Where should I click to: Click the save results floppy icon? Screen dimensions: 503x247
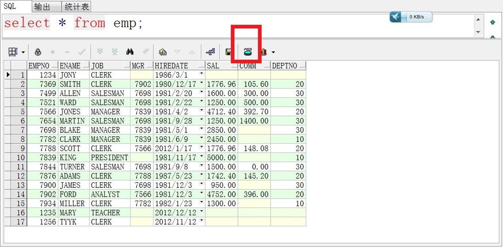(229, 52)
